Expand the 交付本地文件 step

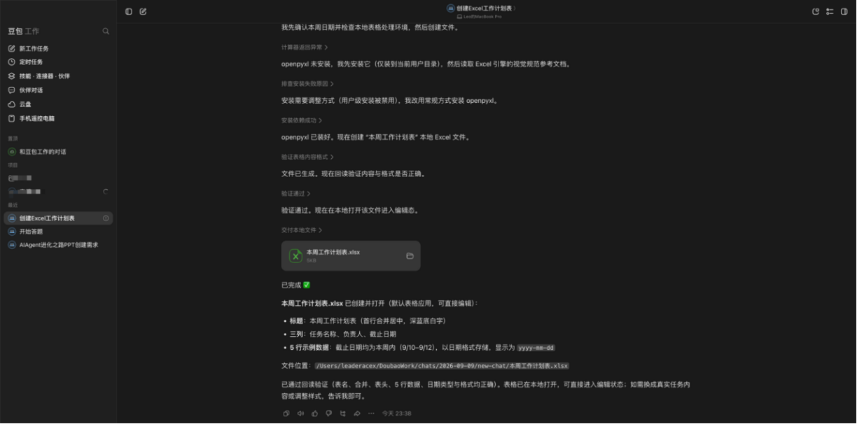(x=302, y=230)
